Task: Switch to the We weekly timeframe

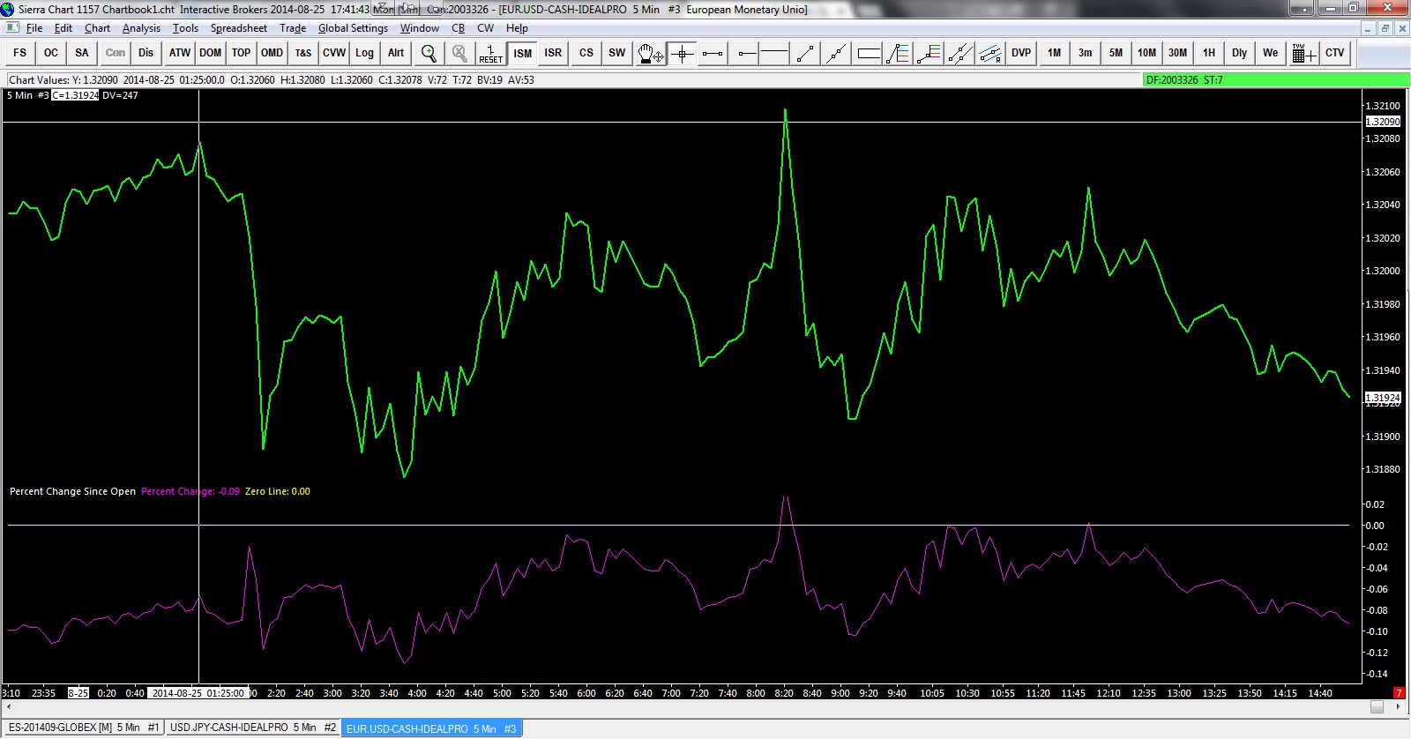Action: (1271, 53)
